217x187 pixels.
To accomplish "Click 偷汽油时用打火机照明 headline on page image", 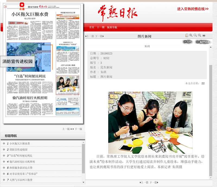I will pos(30,98).
